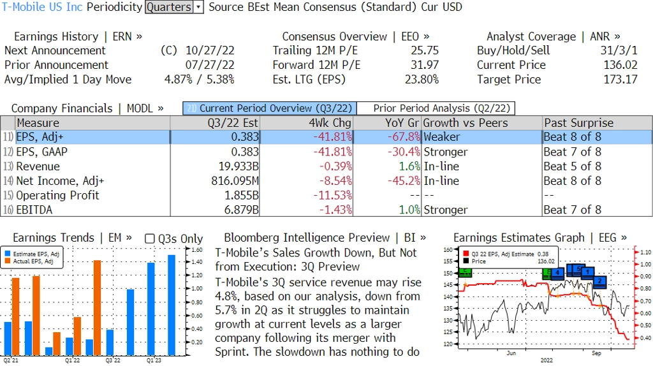Image resolution: width=653 pixels, height=366 pixels.
Task: Click Q1'23 label on earnings trends axis
Action: [x=153, y=360]
